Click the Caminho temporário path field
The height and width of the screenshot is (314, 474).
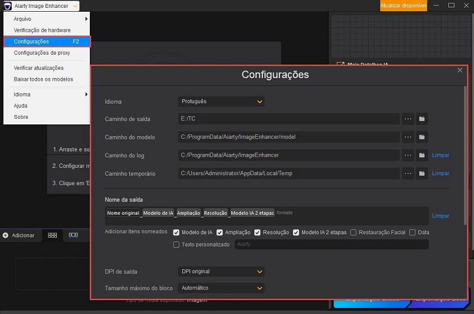pyautogui.click(x=289, y=173)
